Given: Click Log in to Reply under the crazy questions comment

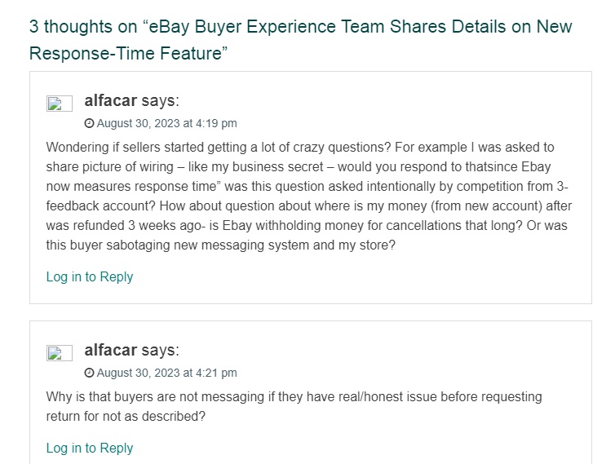Looking at the screenshot, I should click(x=90, y=277).
